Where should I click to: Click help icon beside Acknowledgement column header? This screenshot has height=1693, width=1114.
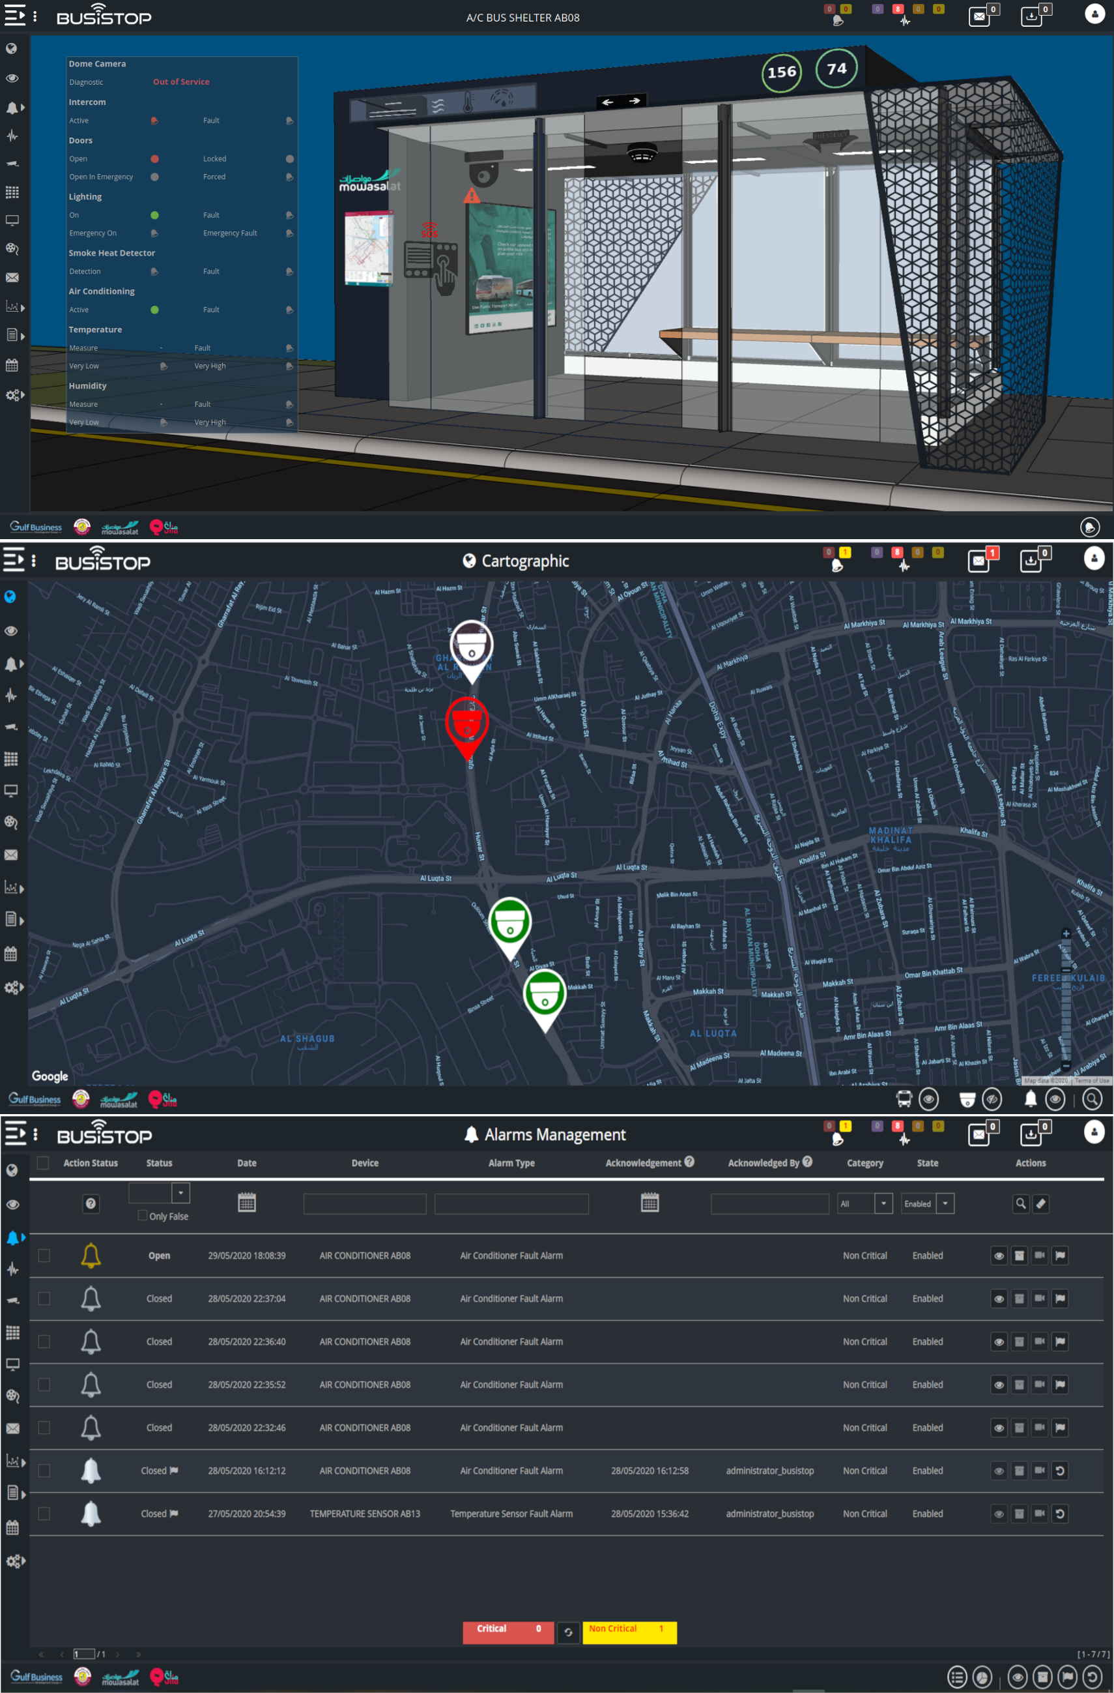click(689, 1162)
